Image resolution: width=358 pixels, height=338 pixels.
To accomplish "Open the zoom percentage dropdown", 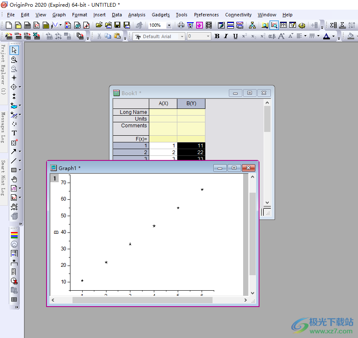I will click(169, 26).
